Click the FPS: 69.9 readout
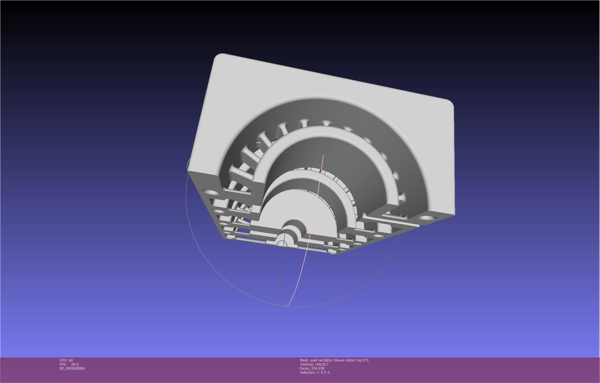 coord(69,364)
